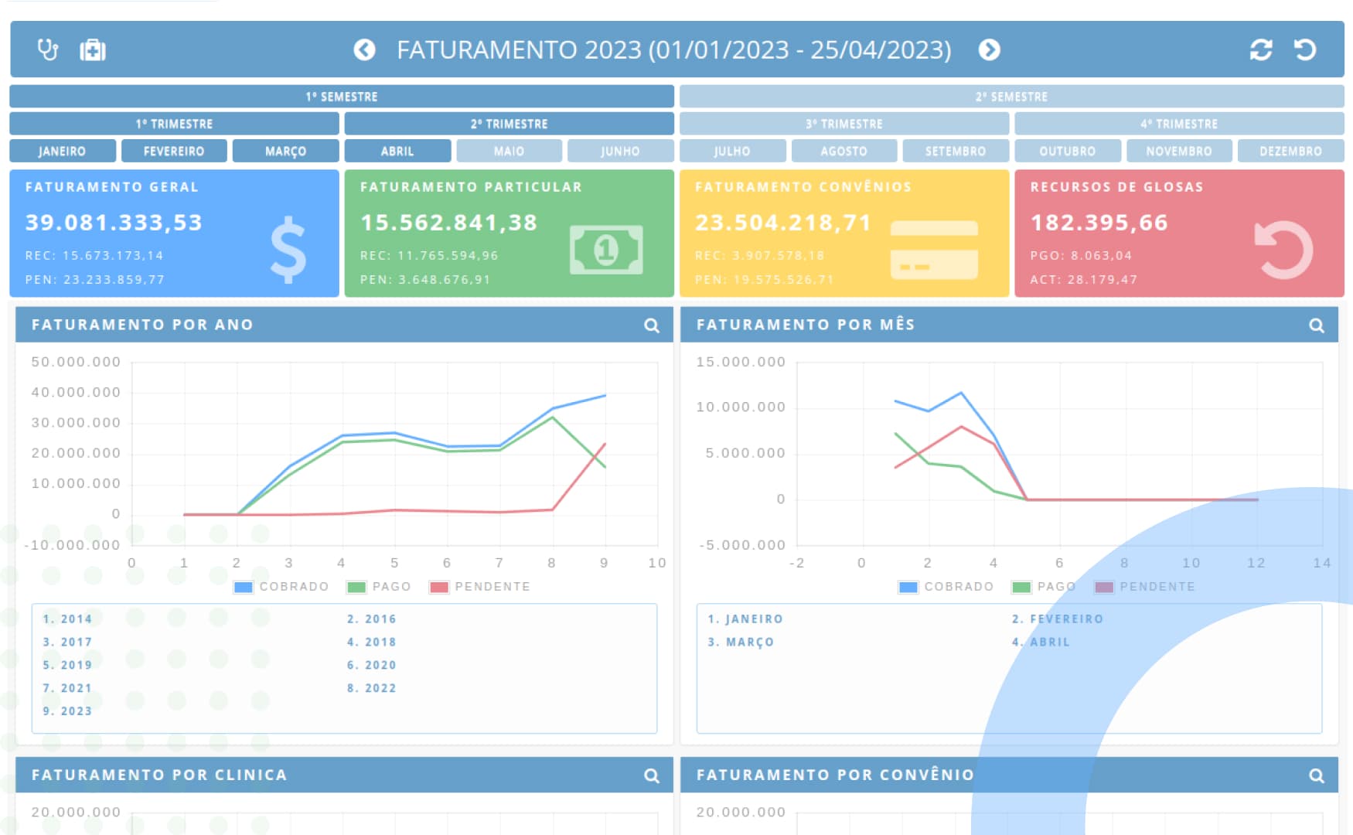This screenshot has width=1353, height=835.
Task: Select the 2º Trimestre filter
Action: click(x=510, y=124)
